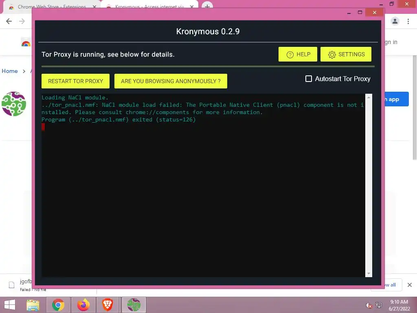Click 'Tor Proxy is running' status text
Image resolution: width=417 pixels, height=313 pixels.
pos(108,54)
